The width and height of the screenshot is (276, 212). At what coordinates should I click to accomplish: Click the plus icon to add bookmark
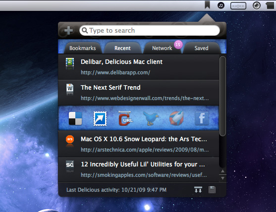(x=68, y=31)
